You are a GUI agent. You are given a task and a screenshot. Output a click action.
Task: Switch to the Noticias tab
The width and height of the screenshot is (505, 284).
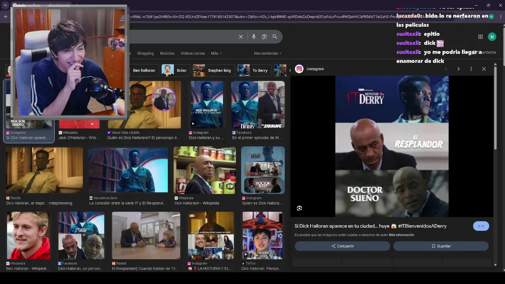pos(167,53)
